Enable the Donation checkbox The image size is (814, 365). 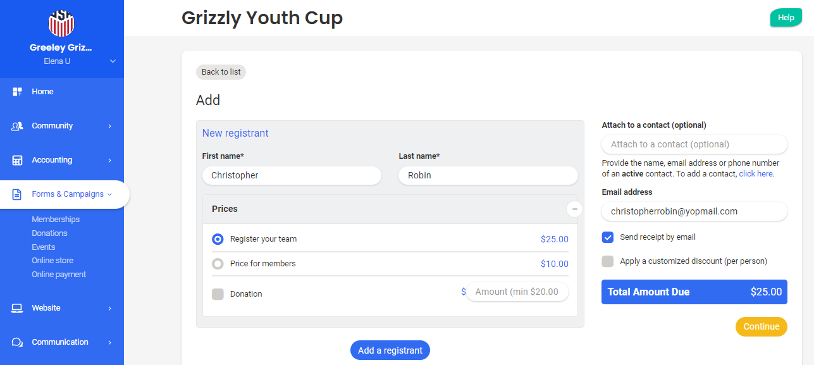pyautogui.click(x=218, y=294)
